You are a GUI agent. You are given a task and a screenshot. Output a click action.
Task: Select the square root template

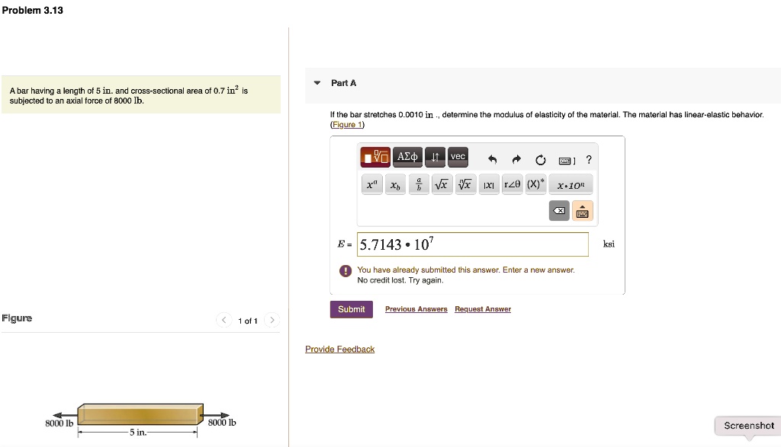coord(442,184)
